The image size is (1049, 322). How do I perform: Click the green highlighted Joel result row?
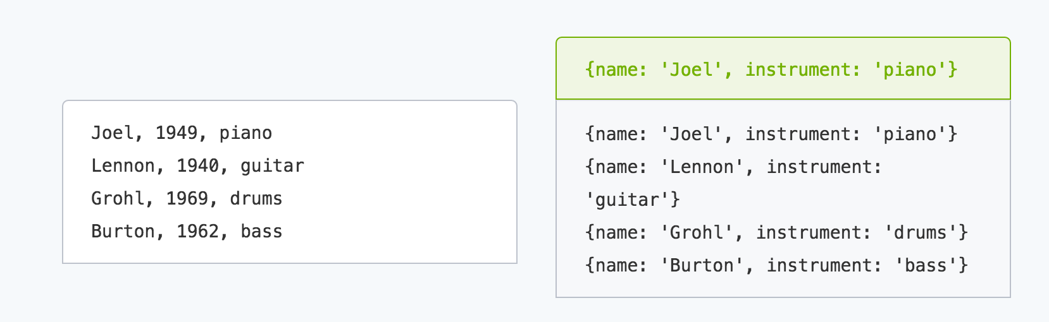(x=783, y=68)
